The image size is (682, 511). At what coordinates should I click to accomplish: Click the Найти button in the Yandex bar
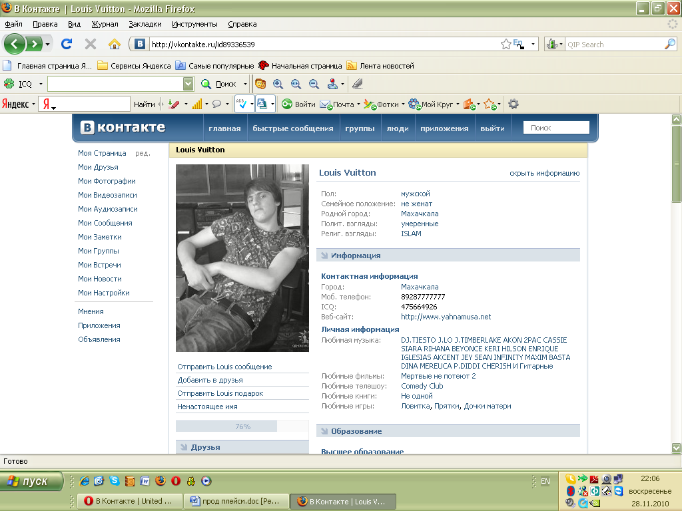145,104
